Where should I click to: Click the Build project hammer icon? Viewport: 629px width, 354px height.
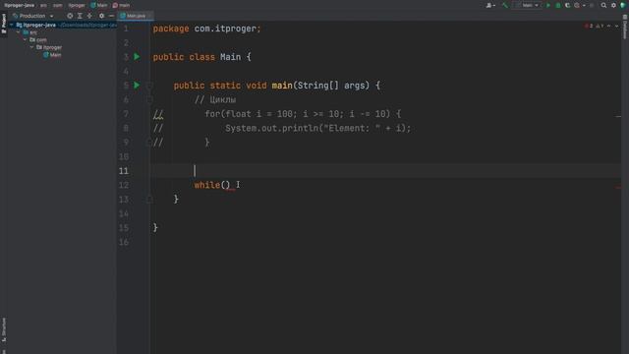coord(505,5)
